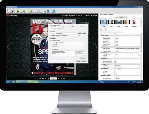Collapse the Language Settings group

[x=101, y=64]
